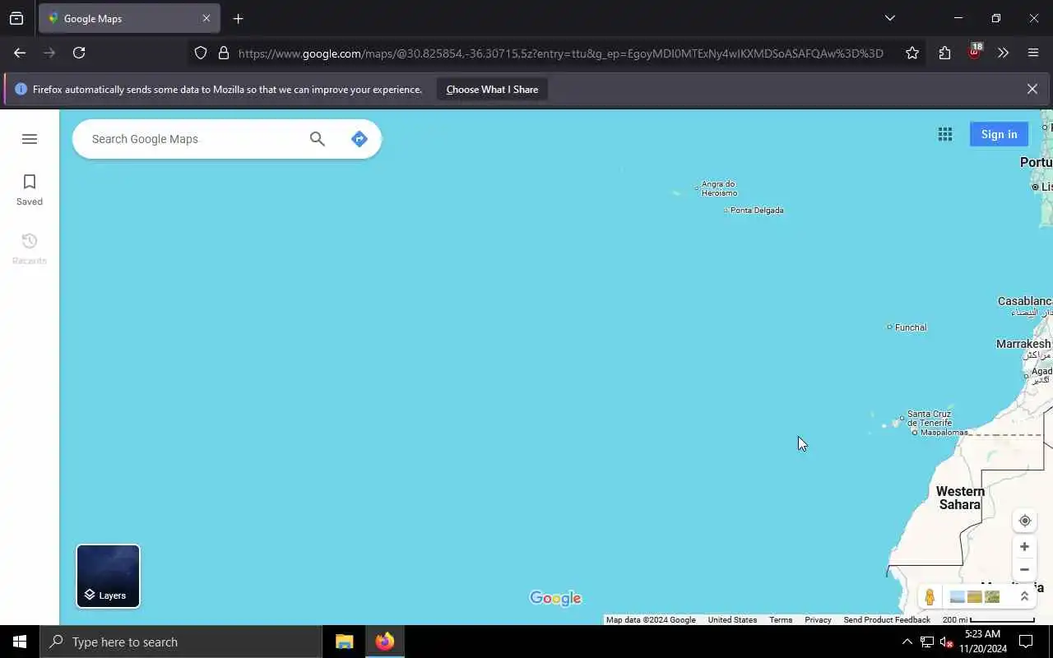The width and height of the screenshot is (1053, 658).
Task: Dismiss the Firefox data notification bar
Action: [1032, 89]
